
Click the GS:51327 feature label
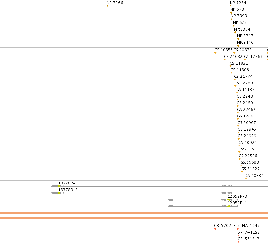pyautogui.click(x=251, y=169)
